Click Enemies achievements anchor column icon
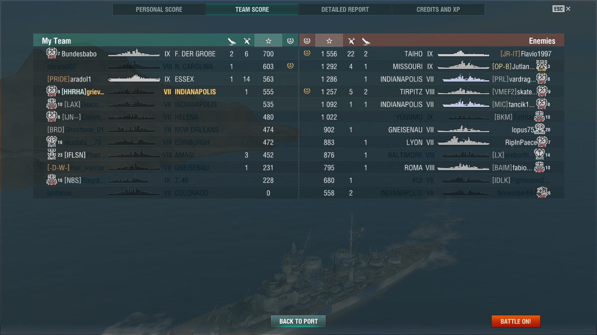Image resolution: width=597 pixels, height=335 pixels. tap(307, 41)
